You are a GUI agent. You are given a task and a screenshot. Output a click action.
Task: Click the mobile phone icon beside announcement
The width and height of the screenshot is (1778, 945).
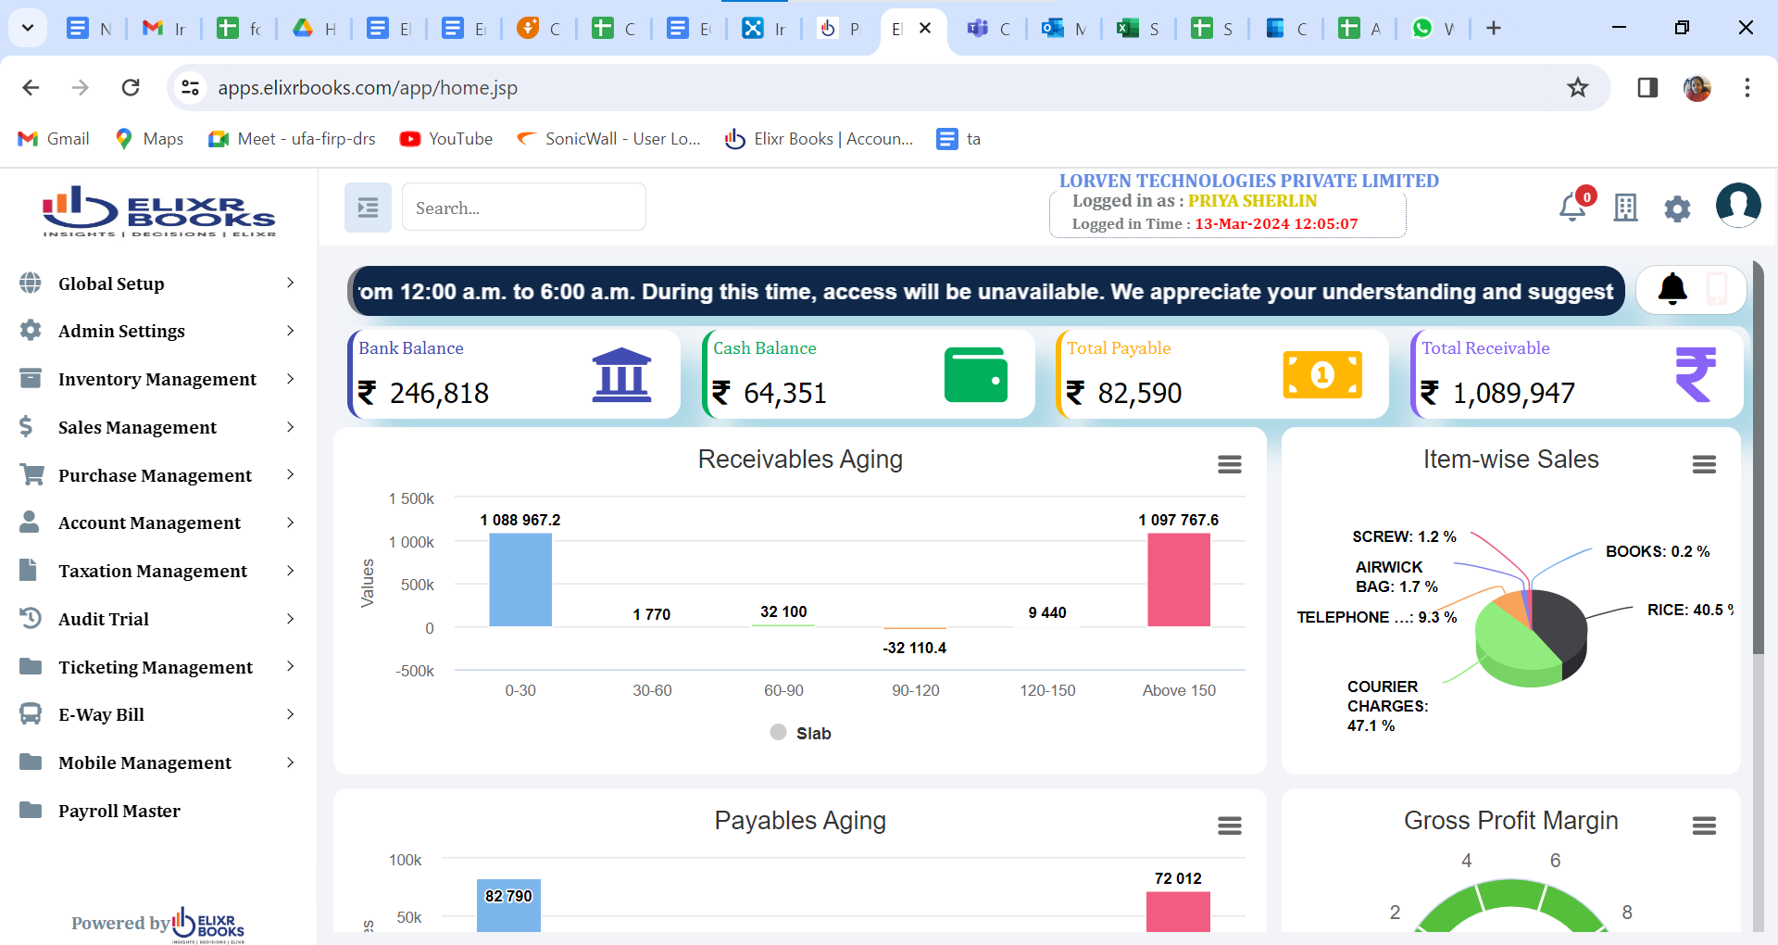tap(1717, 290)
